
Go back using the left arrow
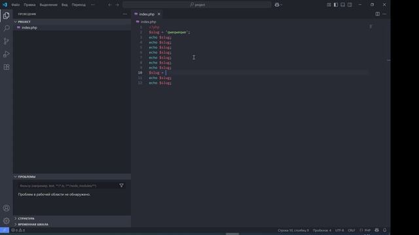point(110,5)
